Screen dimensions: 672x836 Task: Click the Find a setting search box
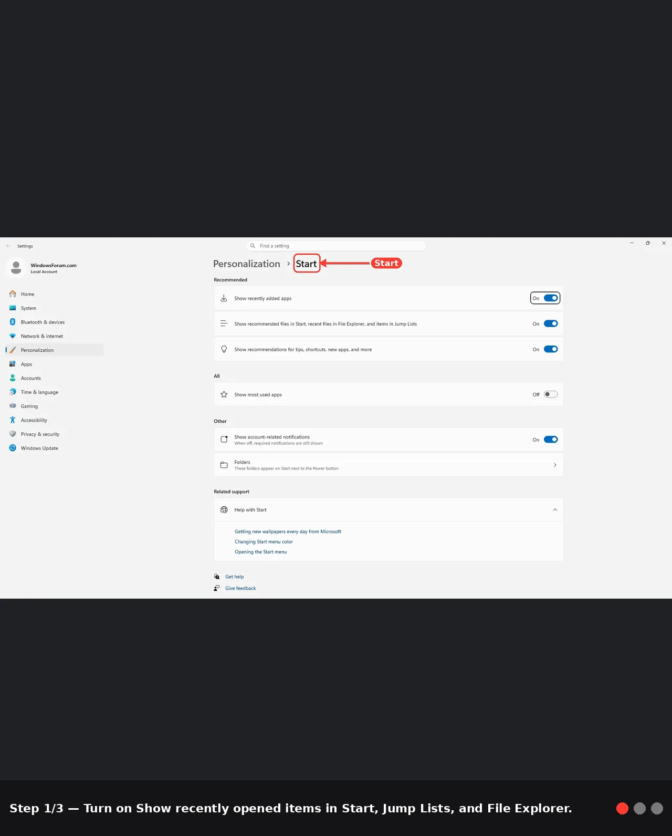tap(336, 246)
